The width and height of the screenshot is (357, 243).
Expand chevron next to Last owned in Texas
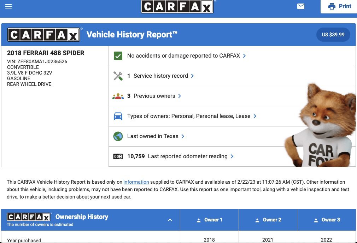click(183, 136)
